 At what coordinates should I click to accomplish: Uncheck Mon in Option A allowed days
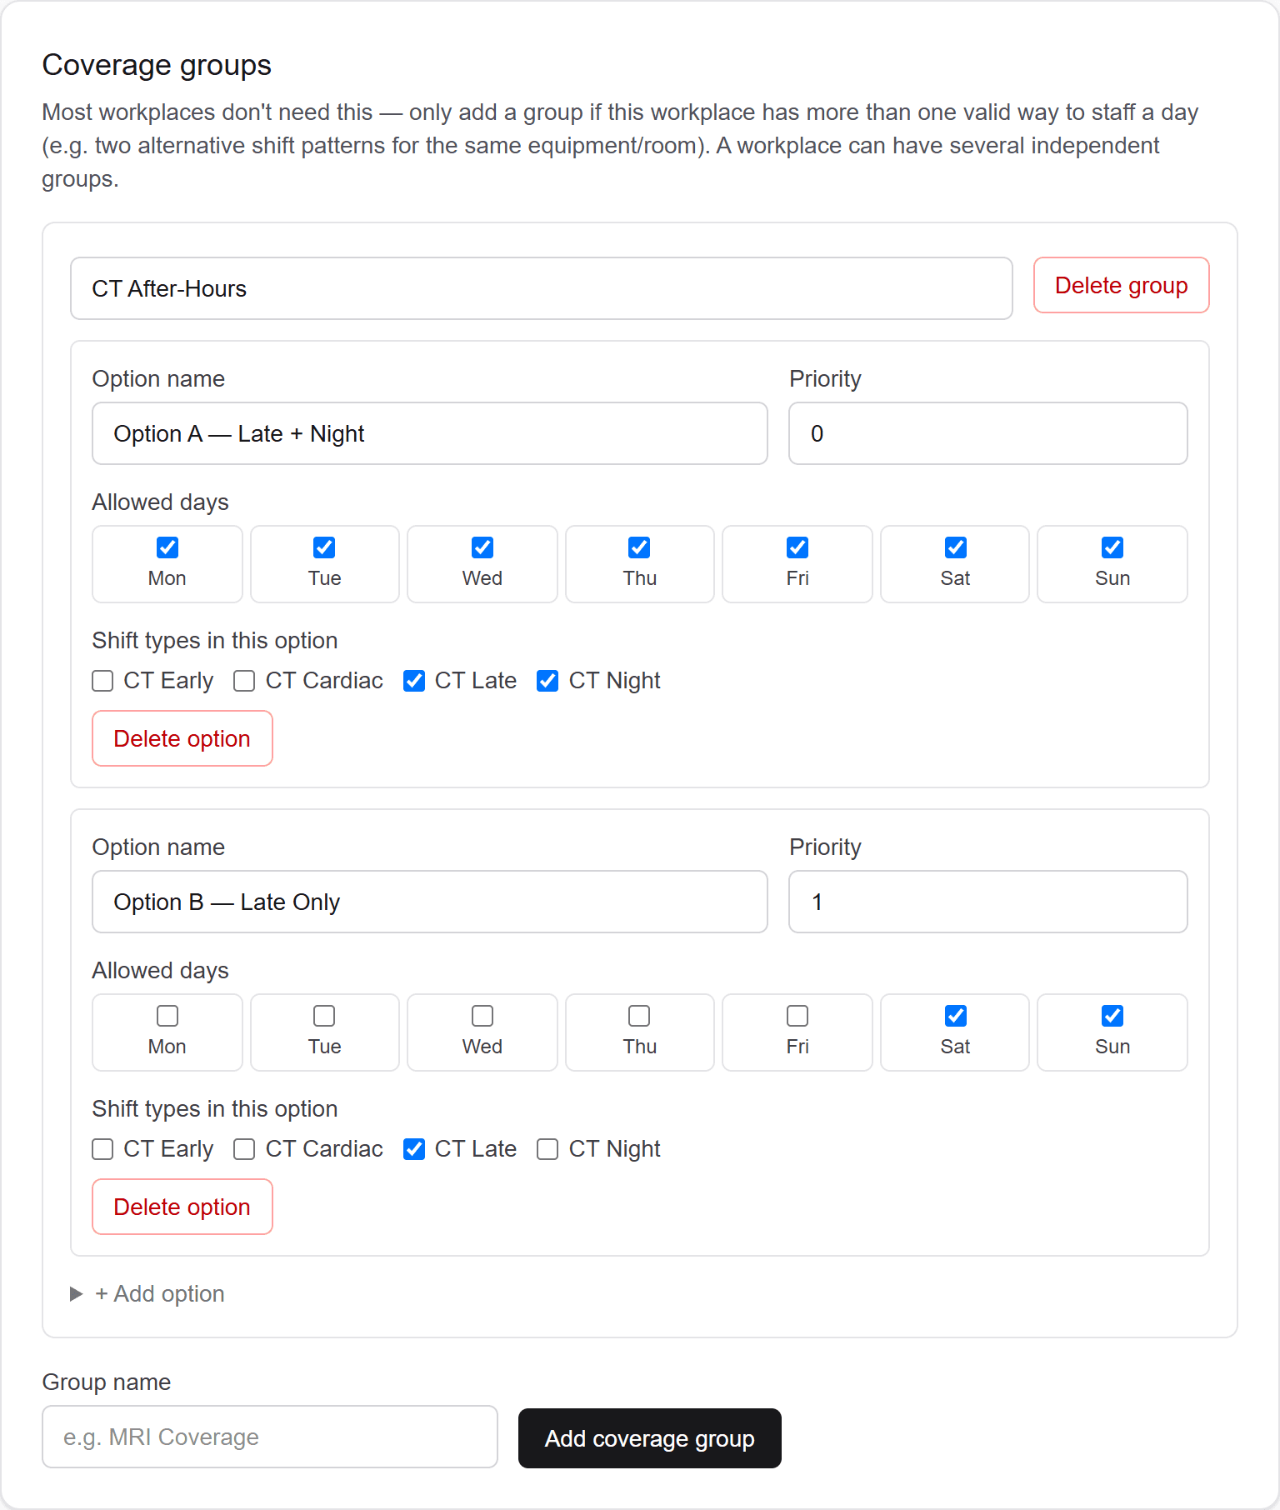tap(167, 547)
